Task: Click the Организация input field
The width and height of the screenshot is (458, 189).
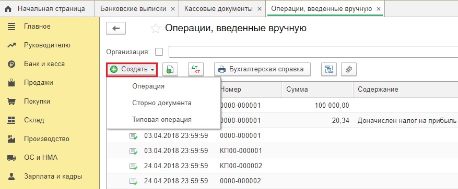Action: click(x=313, y=52)
